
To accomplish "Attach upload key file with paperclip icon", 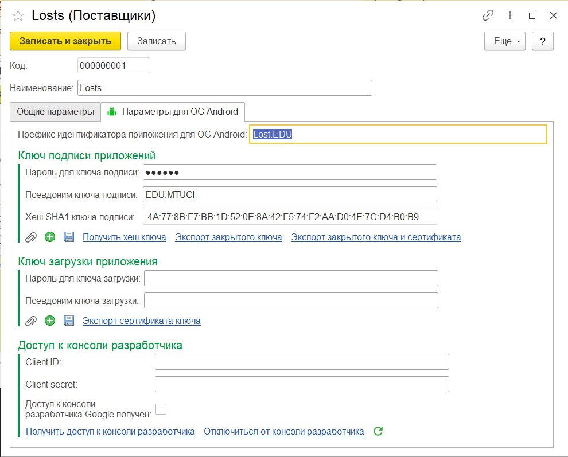I will [x=31, y=321].
